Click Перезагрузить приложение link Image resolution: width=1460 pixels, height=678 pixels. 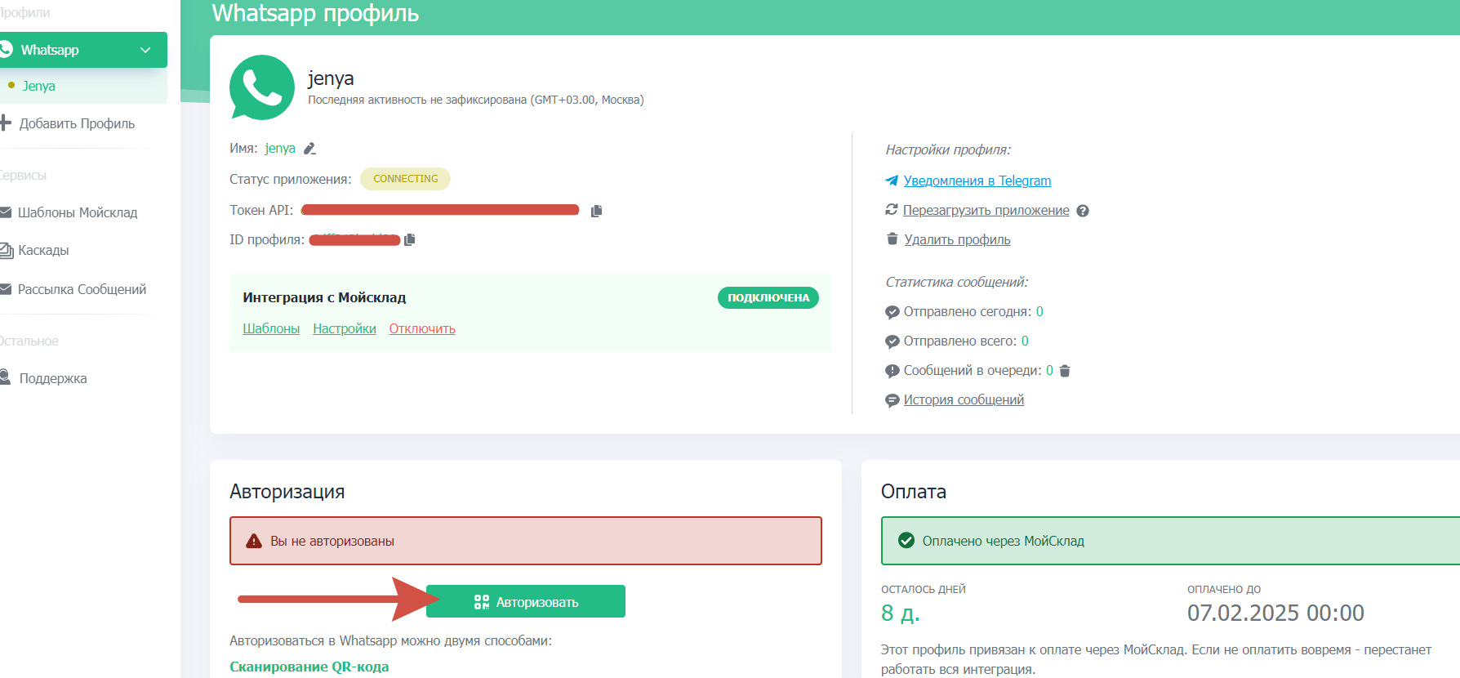click(986, 210)
